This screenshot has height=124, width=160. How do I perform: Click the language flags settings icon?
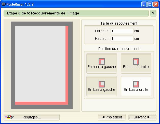click(x=9, y=117)
